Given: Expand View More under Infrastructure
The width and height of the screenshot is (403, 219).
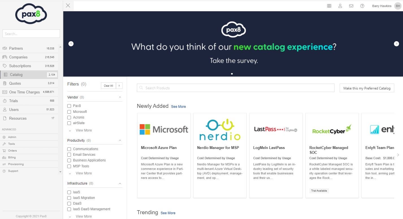Looking at the screenshot, I should tap(84, 216).
